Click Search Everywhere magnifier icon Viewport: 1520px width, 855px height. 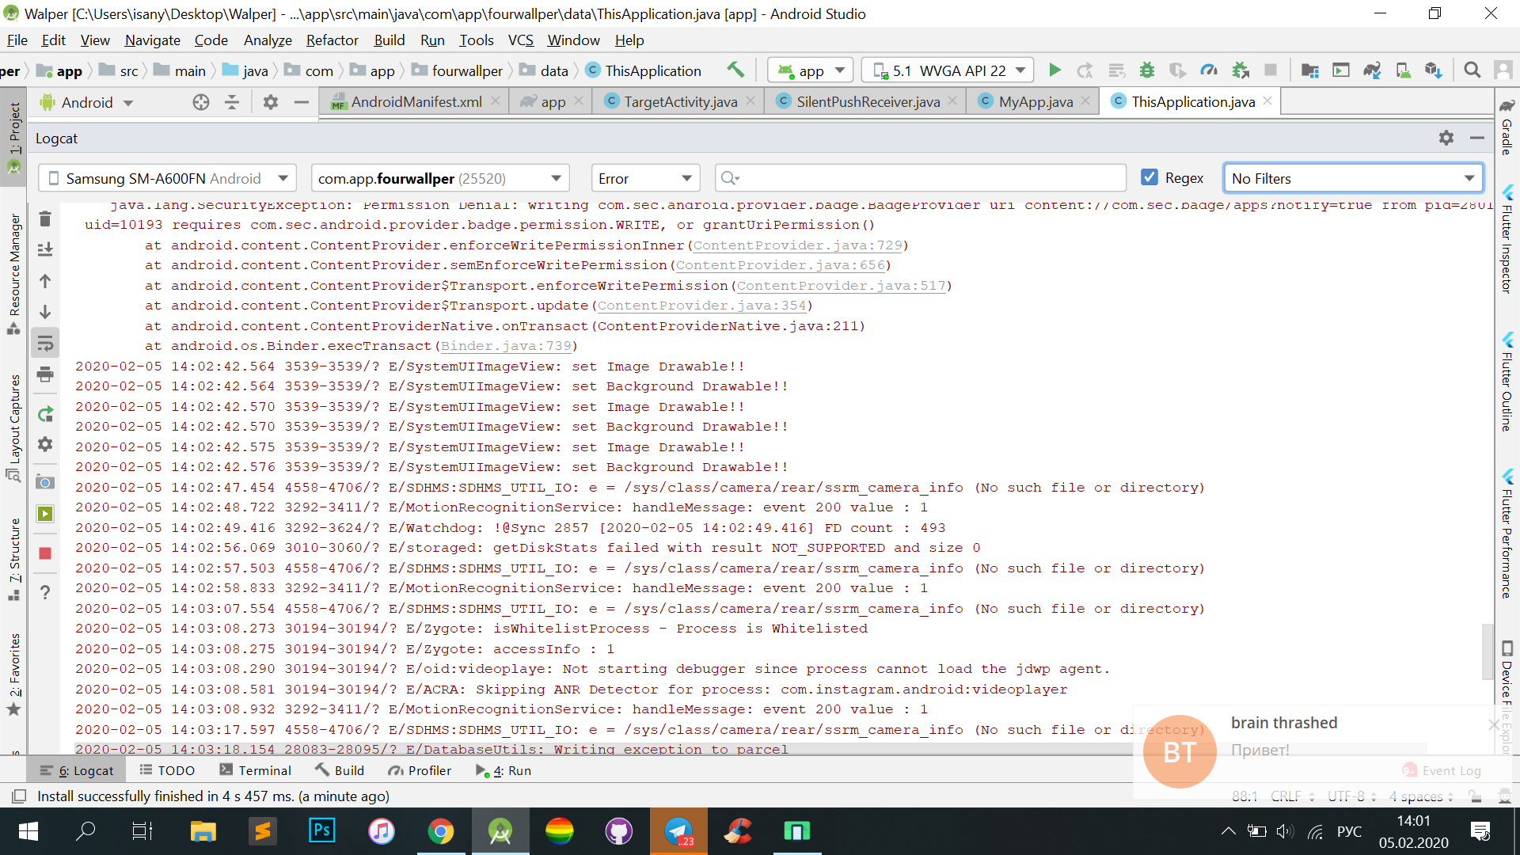(1472, 70)
